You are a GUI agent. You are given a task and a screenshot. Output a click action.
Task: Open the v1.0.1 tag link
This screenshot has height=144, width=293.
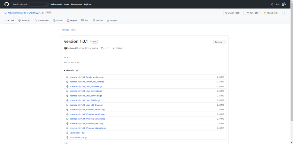click(x=105, y=48)
